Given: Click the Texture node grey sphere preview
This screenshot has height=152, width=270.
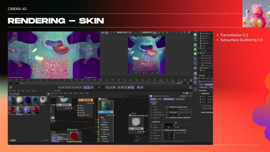Looking at the screenshot, I should [x=136, y=122].
